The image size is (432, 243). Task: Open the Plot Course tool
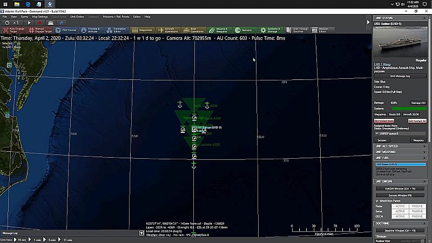[66, 30]
